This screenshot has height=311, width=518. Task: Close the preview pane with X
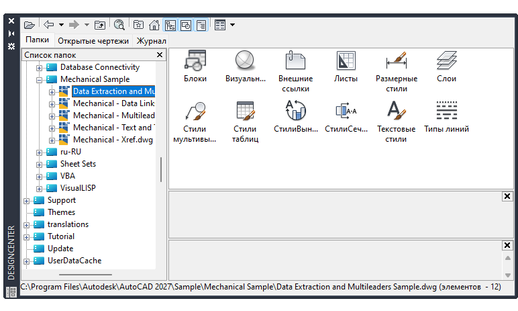click(x=507, y=197)
